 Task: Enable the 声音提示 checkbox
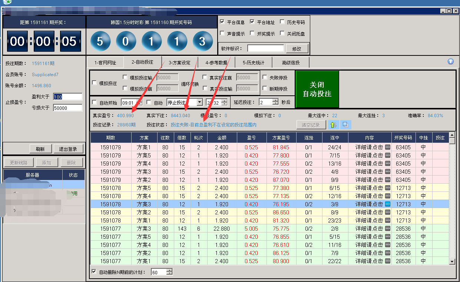pyautogui.click(x=222, y=33)
